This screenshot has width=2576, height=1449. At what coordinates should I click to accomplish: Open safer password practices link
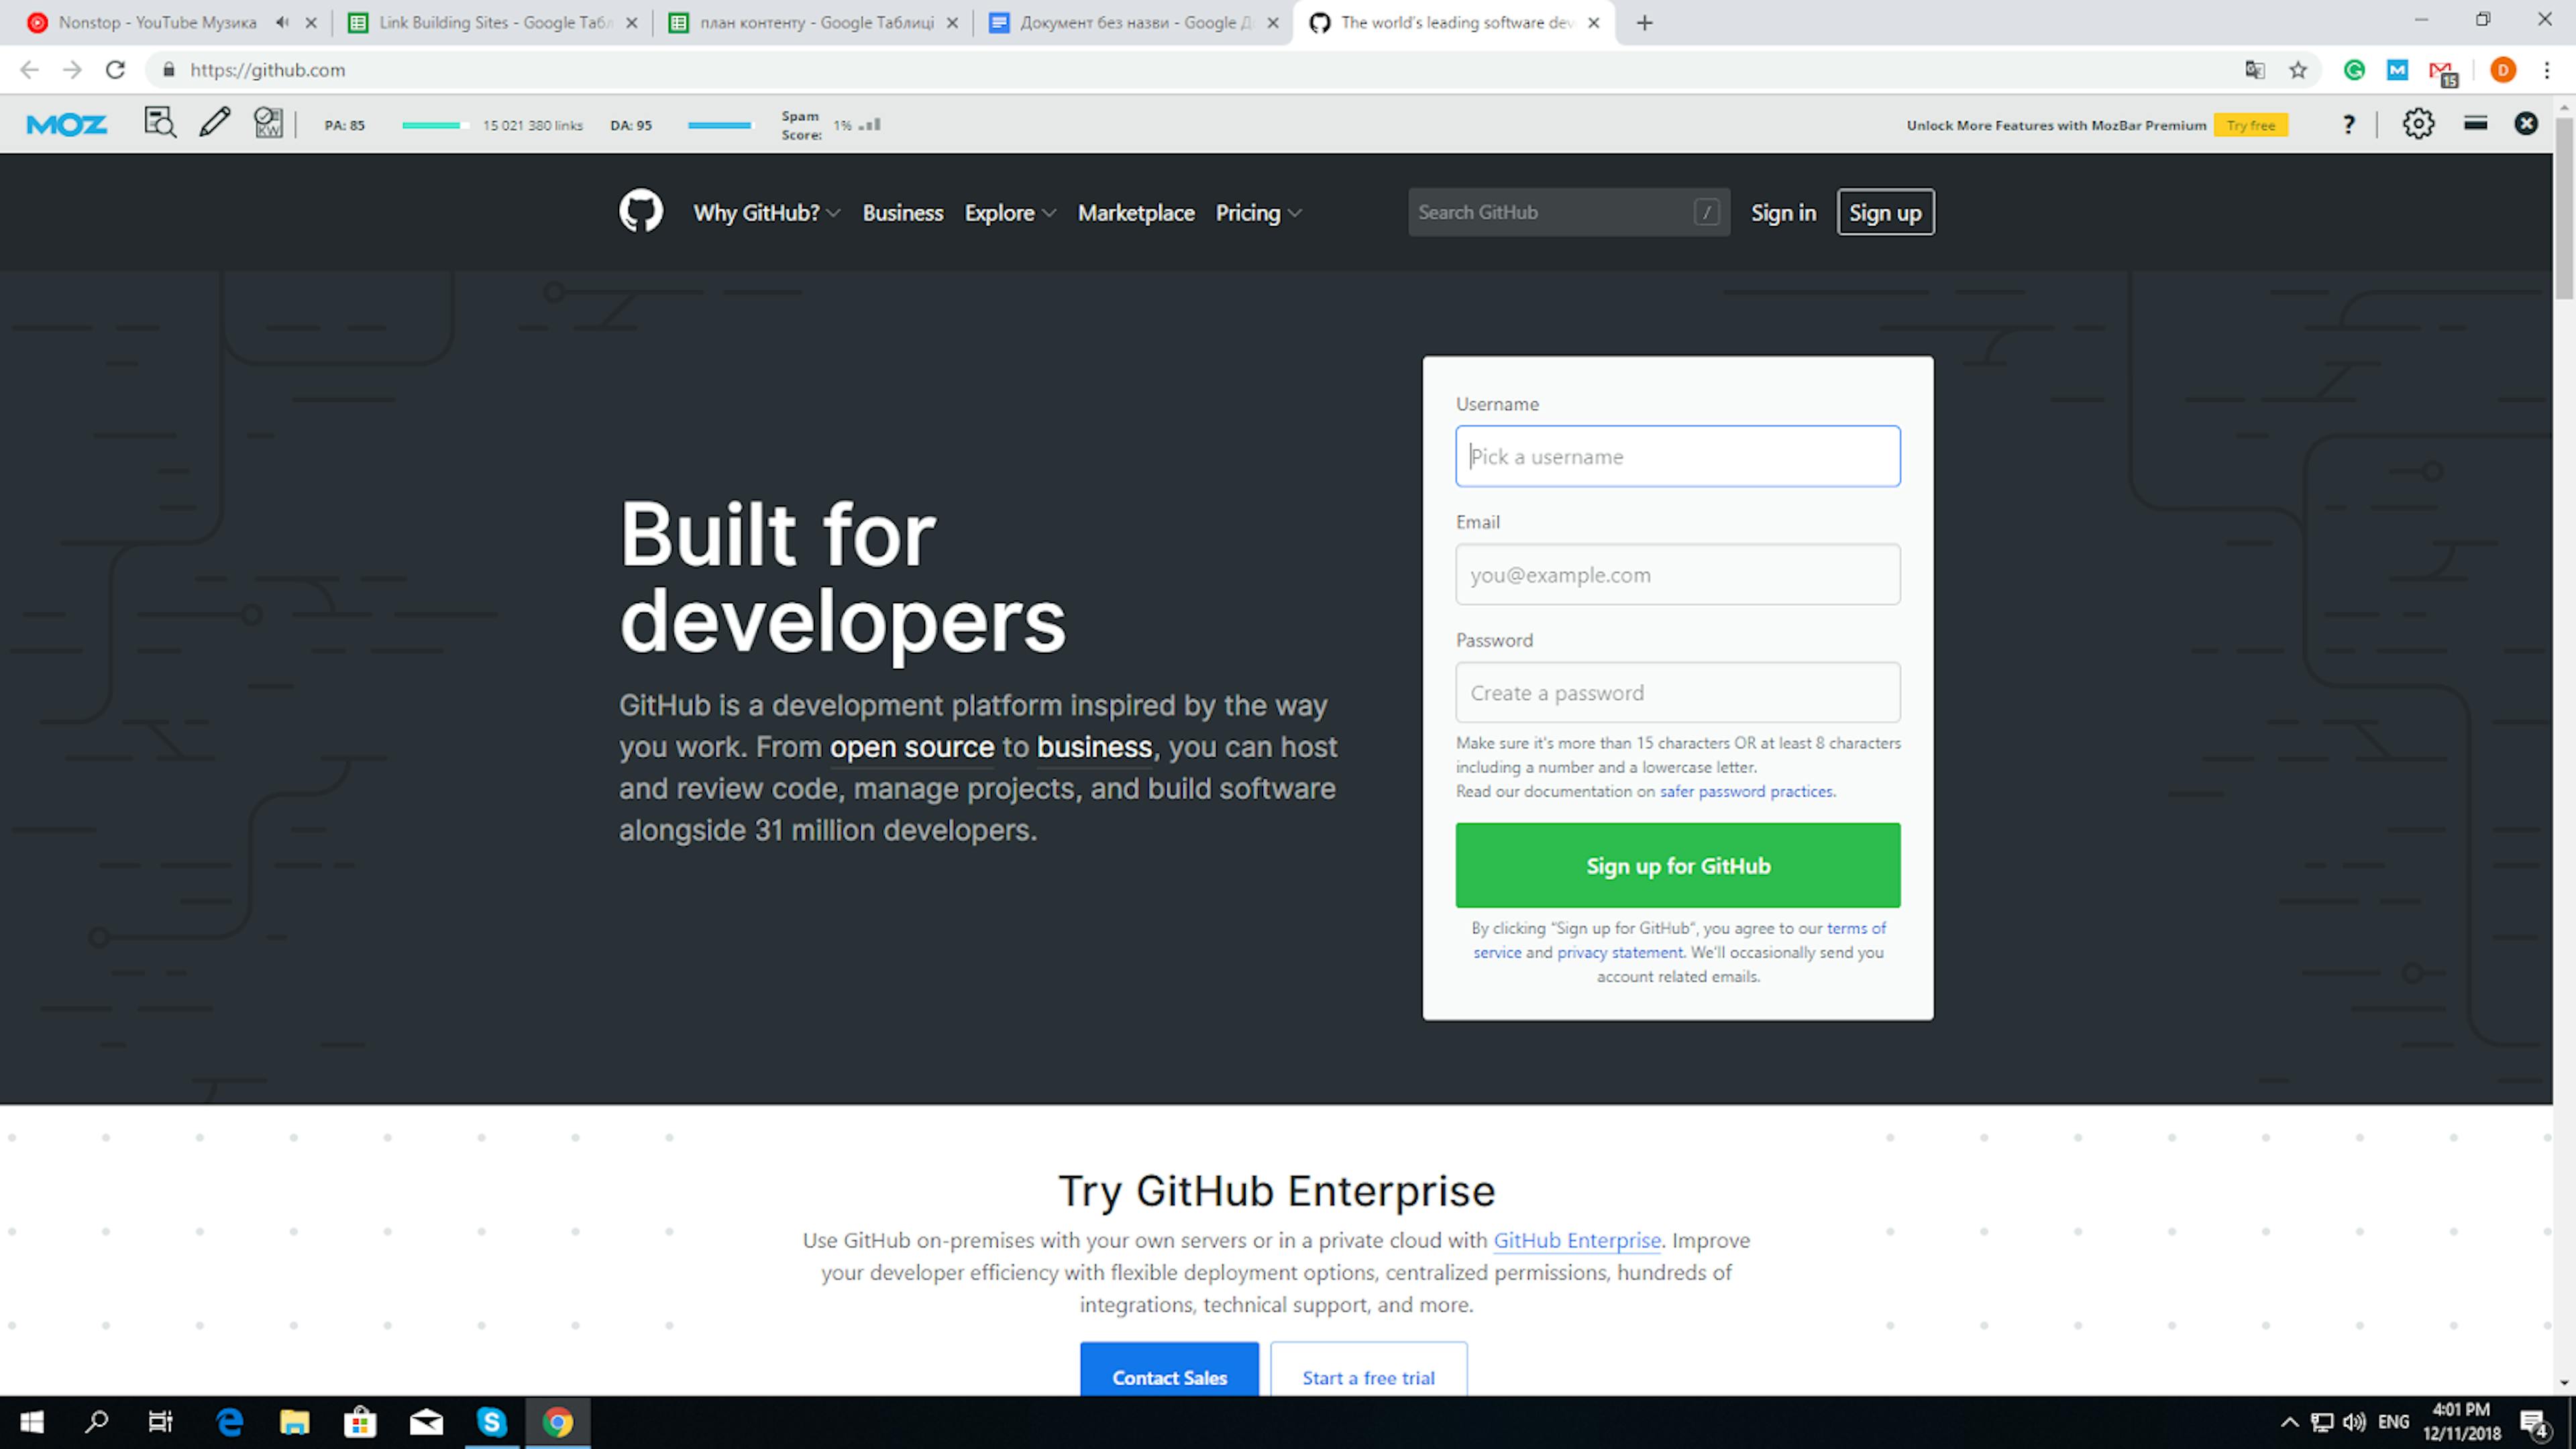(1746, 791)
